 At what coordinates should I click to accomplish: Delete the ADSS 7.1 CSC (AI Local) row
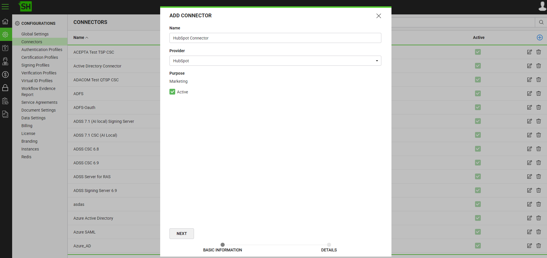tap(539, 135)
